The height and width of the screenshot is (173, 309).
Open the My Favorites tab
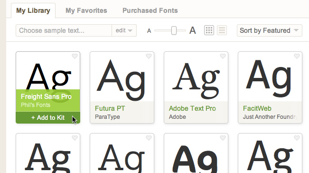(x=86, y=10)
